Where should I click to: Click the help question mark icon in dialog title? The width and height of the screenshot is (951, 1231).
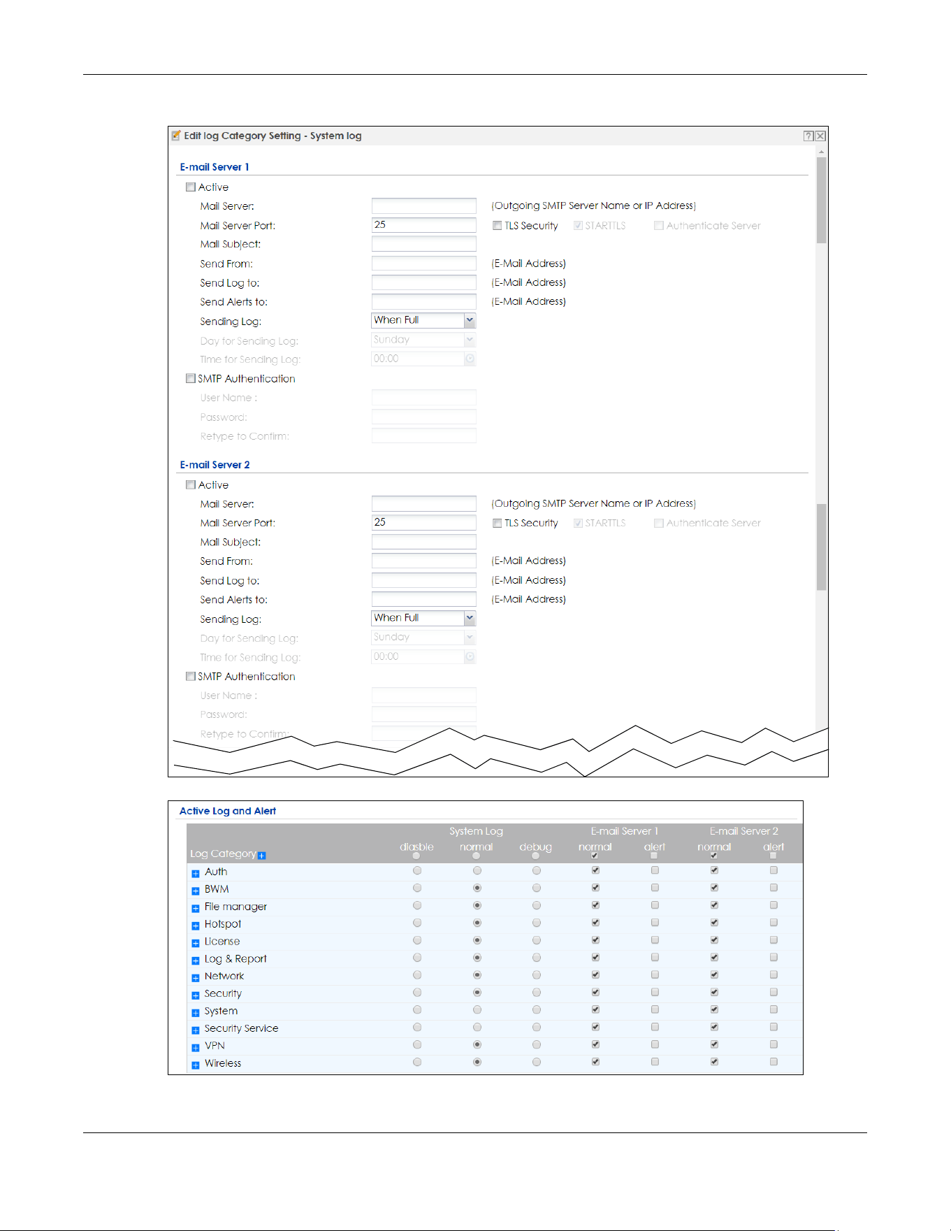coord(808,136)
